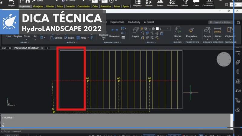Click the Array modify tool
This screenshot has height=136, width=242.
(82, 38)
